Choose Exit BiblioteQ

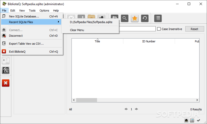(x=32, y=52)
